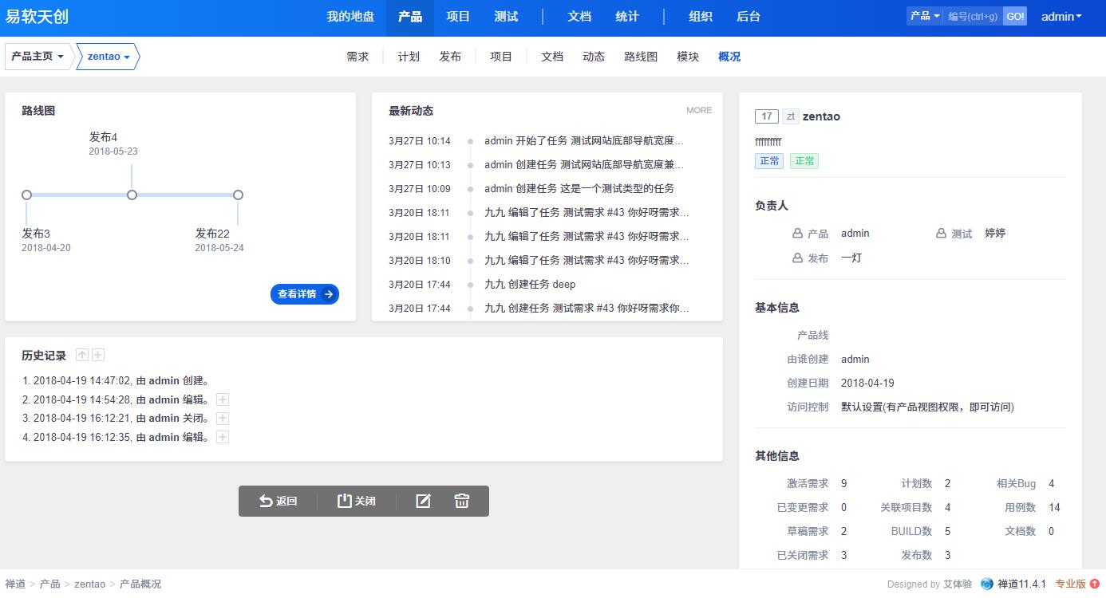This screenshot has width=1106, height=598.
Task: Open the zentao product switcher dropdown
Action: [x=109, y=57]
